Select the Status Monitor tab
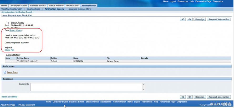Screen dimensions: 234x108 [x=56, y=6]
